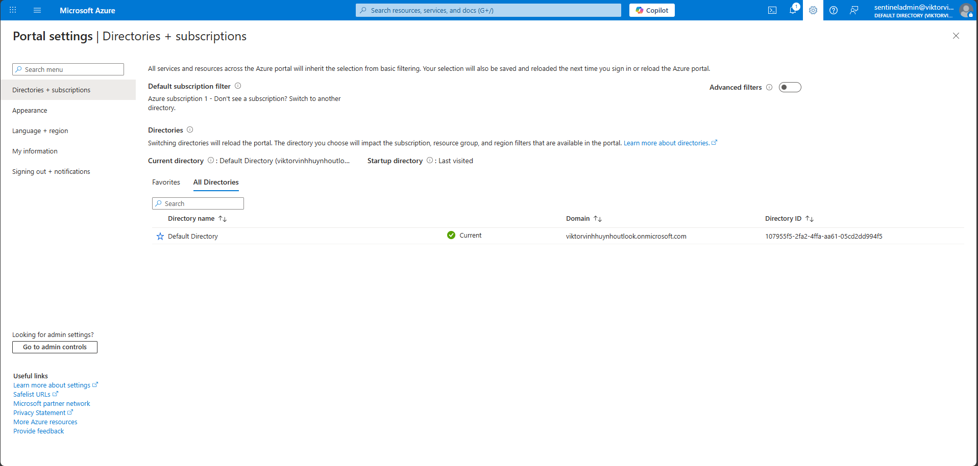Select the All Directories tab
This screenshot has width=978, height=466.
(x=216, y=183)
